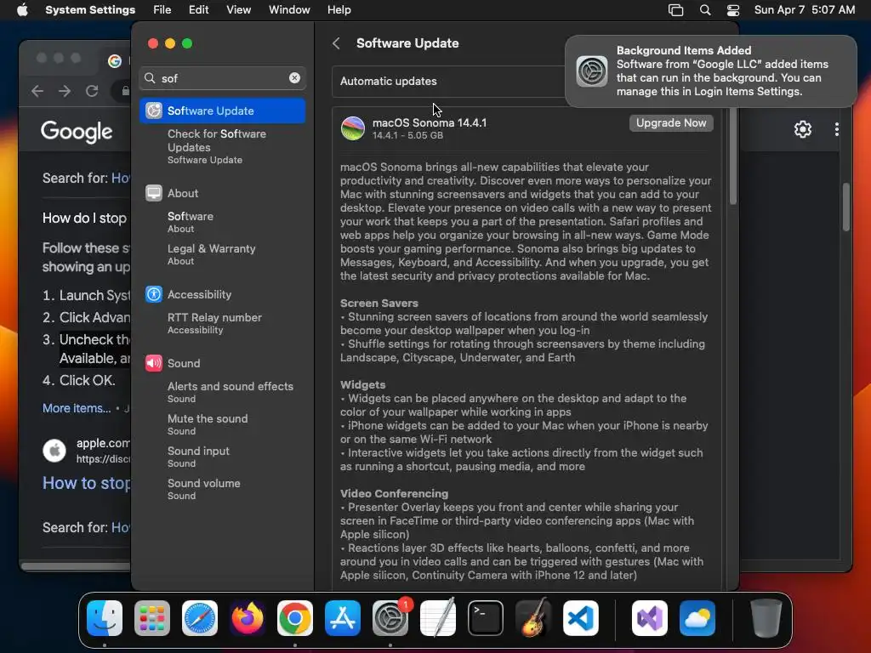Viewport: 871px width, 653px height.
Task: Open Chrome window three-dot menu
Action: click(x=837, y=129)
